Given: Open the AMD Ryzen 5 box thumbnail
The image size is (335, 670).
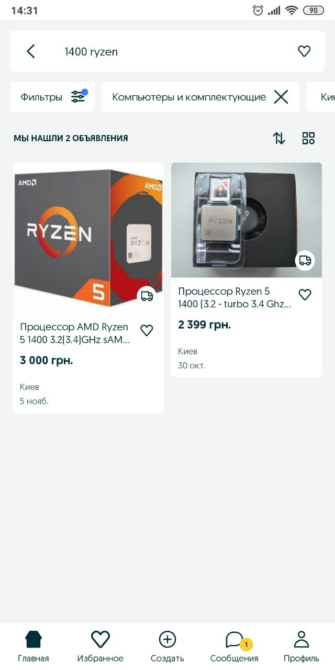Looking at the screenshot, I should click(88, 238).
